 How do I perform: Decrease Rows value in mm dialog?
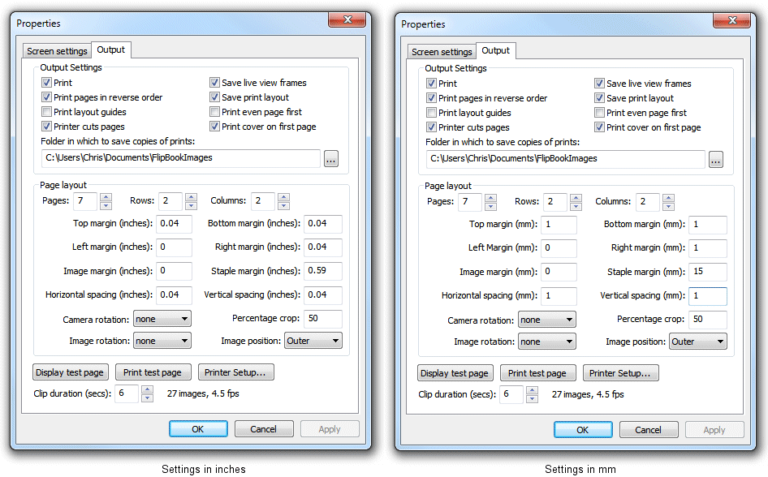pos(576,206)
